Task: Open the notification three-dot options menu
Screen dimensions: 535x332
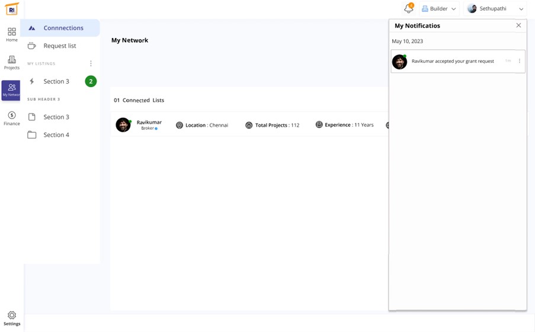Action: (520, 61)
